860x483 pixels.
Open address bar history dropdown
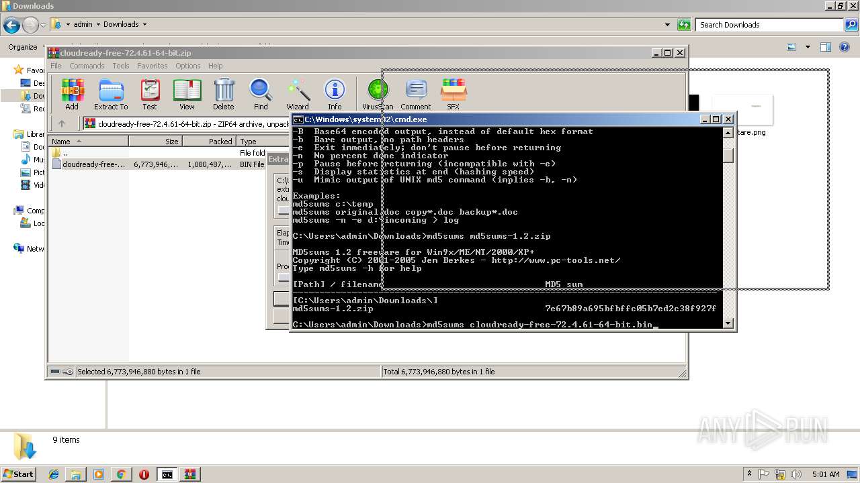[x=667, y=25]
